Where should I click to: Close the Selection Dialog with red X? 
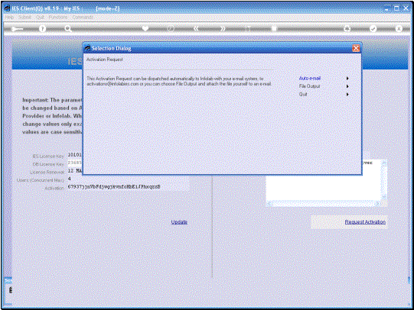(x=356, y=48)
